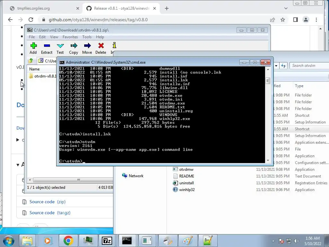Open the Favorites menu in 7-Zip
This screenshot has height=247, width=329.
[x=70, y=37]
